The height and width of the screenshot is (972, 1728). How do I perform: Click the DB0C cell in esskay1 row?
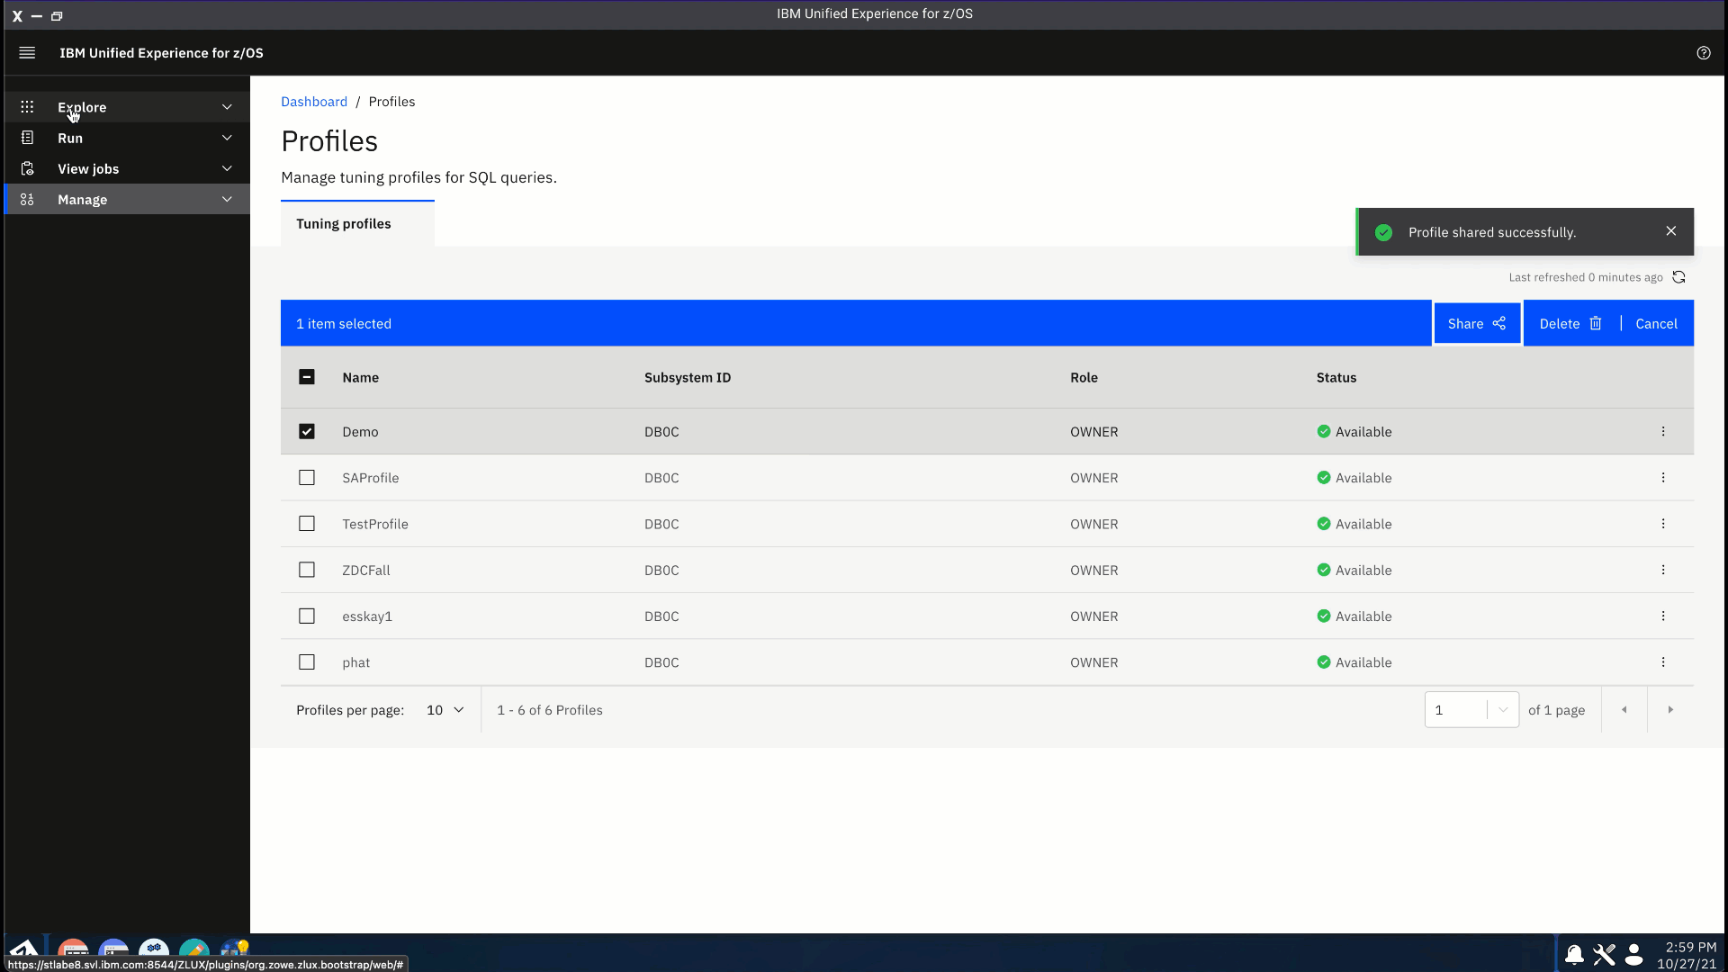coord(661,616)
